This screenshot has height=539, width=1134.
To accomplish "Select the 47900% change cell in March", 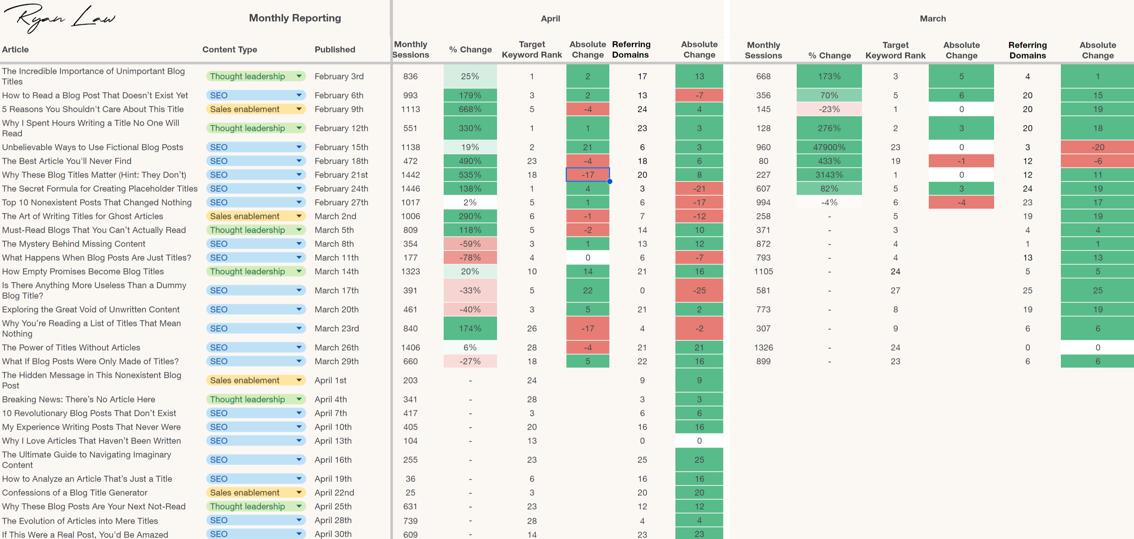I will [829, 147].
